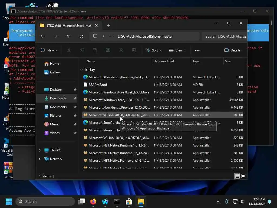Screen dimensions: 277x208
Task: Open the New dropdown menu
Action: (49, 50)
